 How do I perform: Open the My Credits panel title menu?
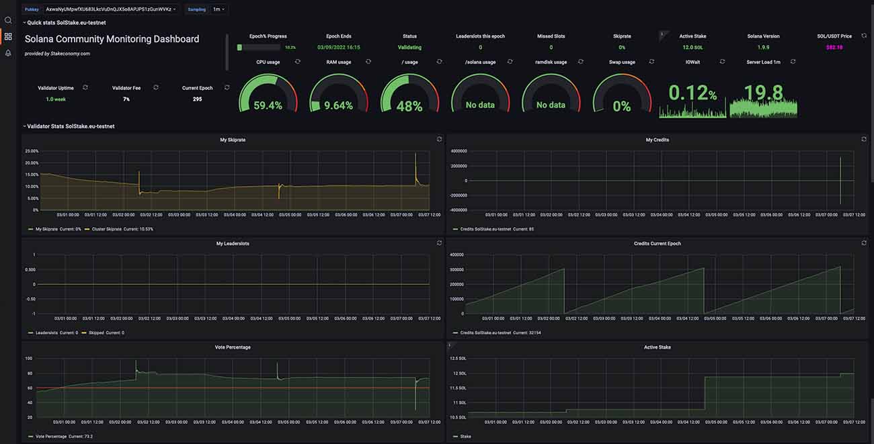point(657,140)
